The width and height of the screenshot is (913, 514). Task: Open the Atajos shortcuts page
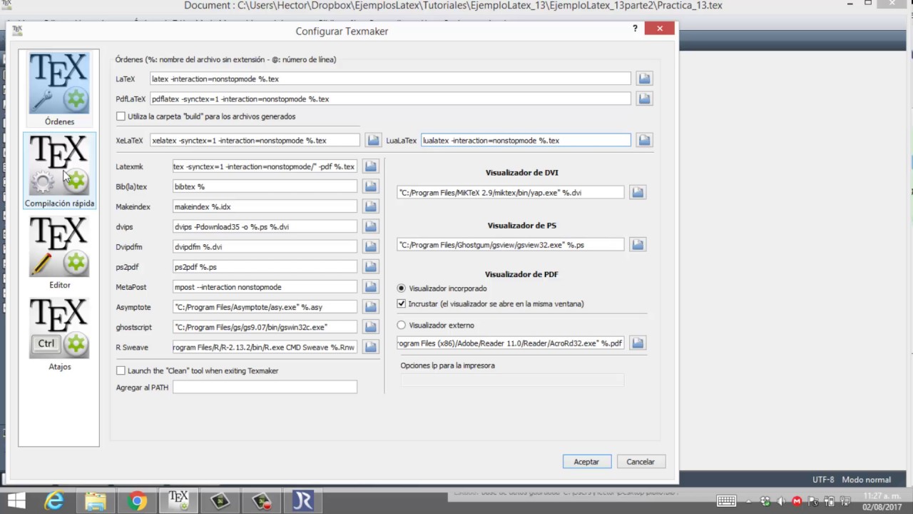pos(59,334)
